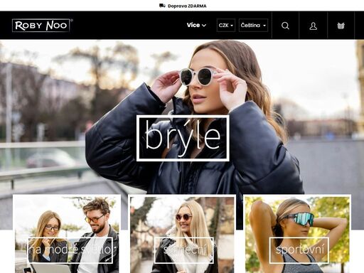Screen dimensions: 364x273
Task: Click the brýle banner label
Action: pyautogui.click(x=183, y=138)
